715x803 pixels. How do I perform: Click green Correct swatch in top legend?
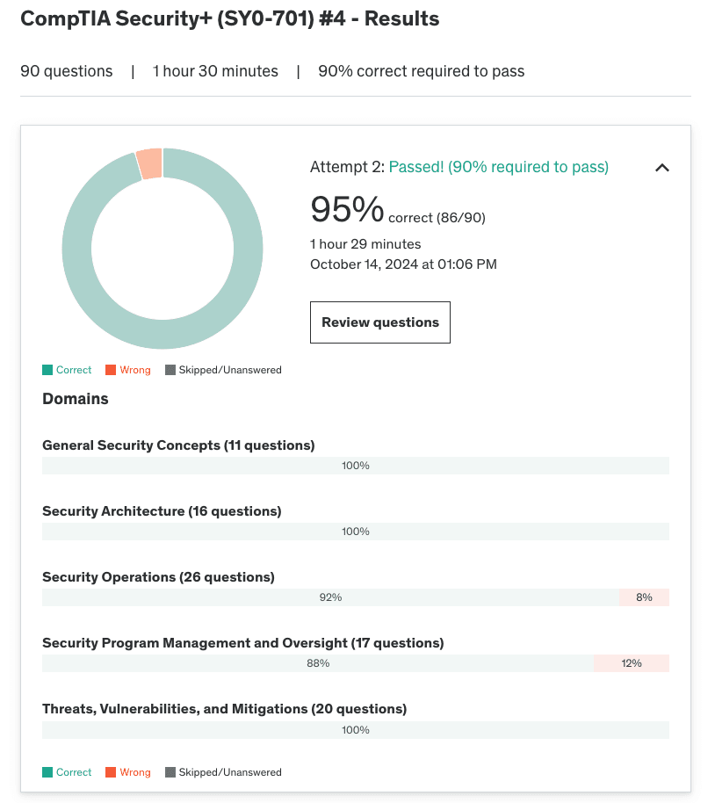click(47, 371)
